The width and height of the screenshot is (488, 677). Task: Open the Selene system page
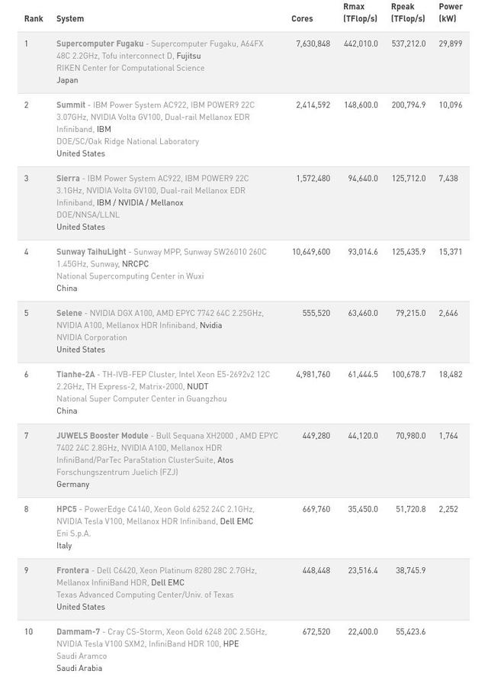[x=69, y=314]
